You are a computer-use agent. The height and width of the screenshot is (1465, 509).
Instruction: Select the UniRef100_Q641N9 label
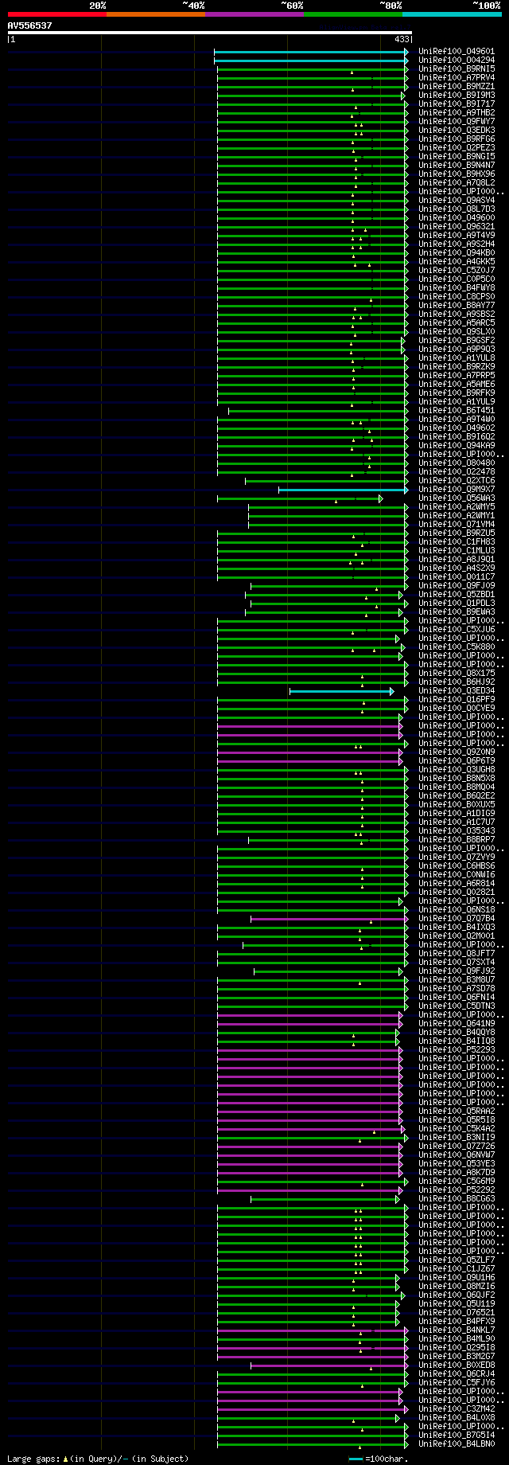coord(457,1024)
